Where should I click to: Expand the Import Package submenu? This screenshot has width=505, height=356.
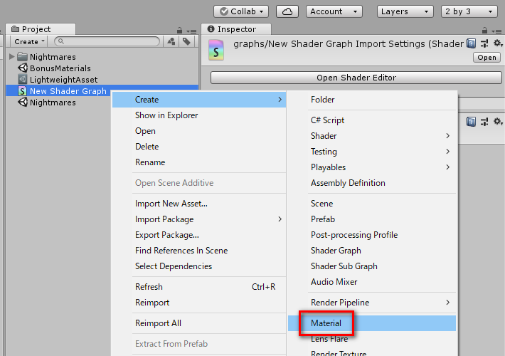pyautogui.click(x=199, y=219)
